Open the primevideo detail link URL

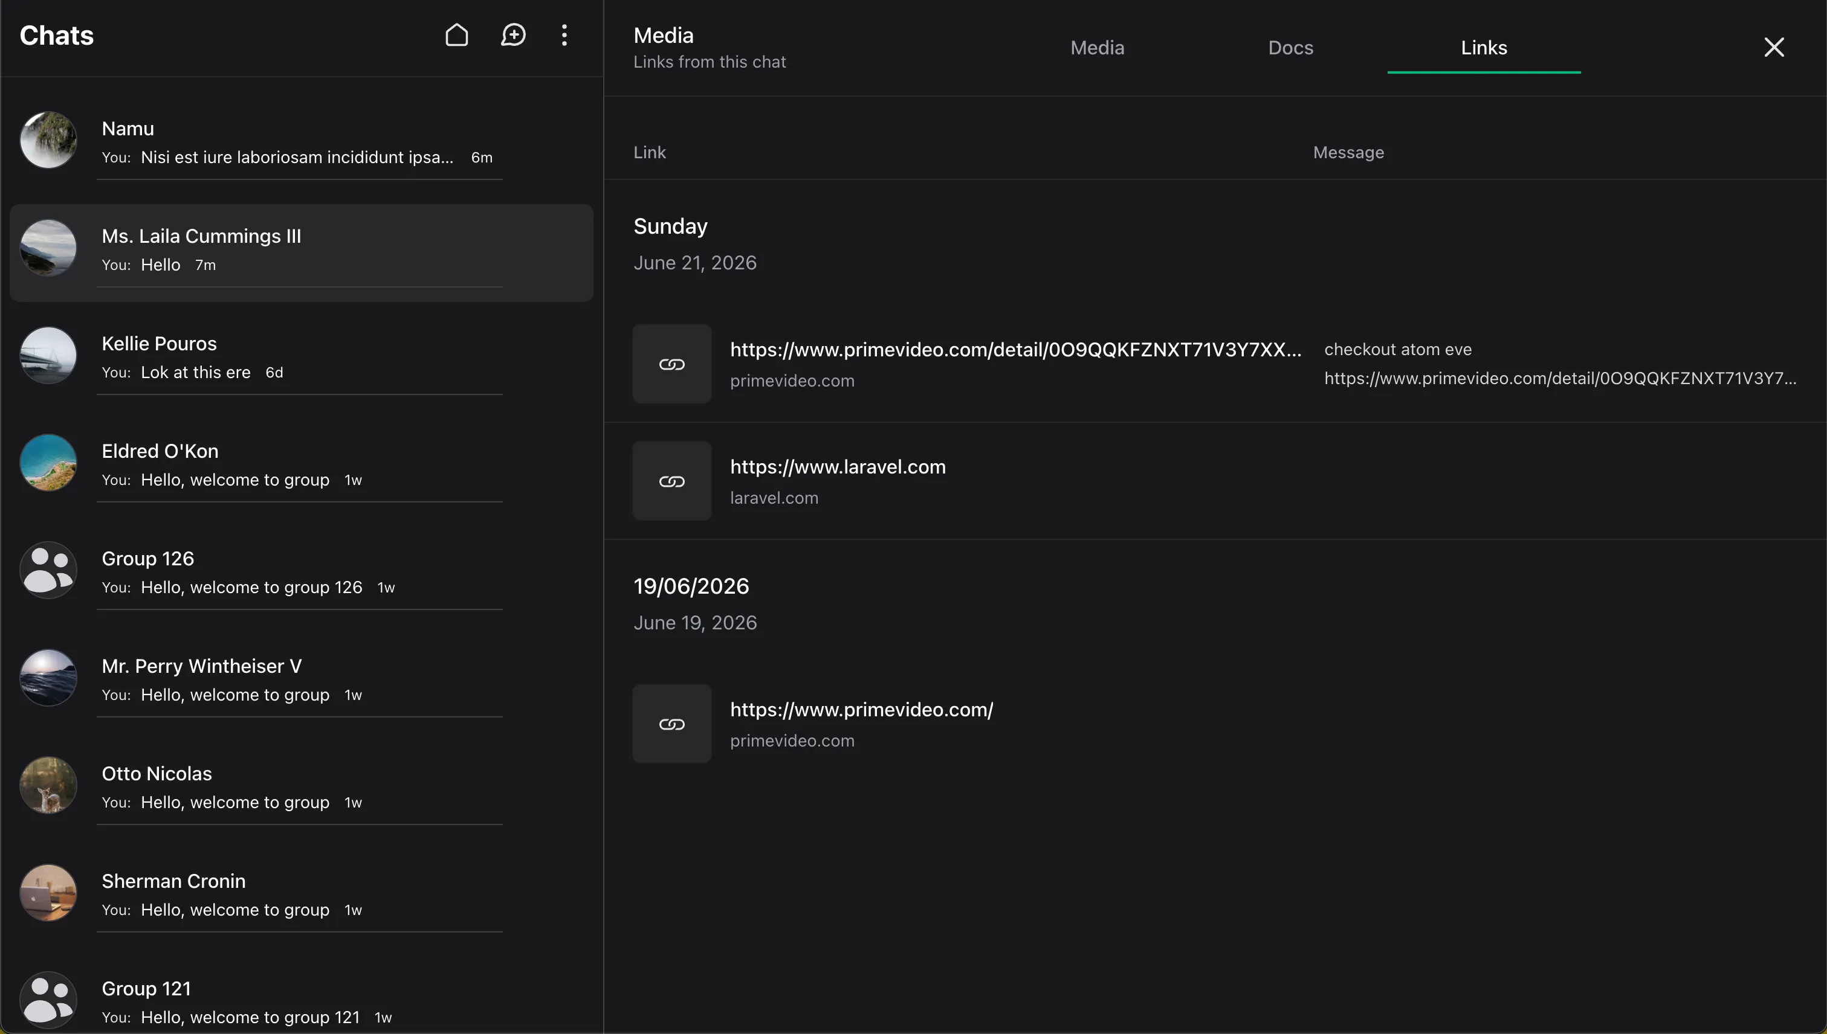click(x=1015, y=350)
